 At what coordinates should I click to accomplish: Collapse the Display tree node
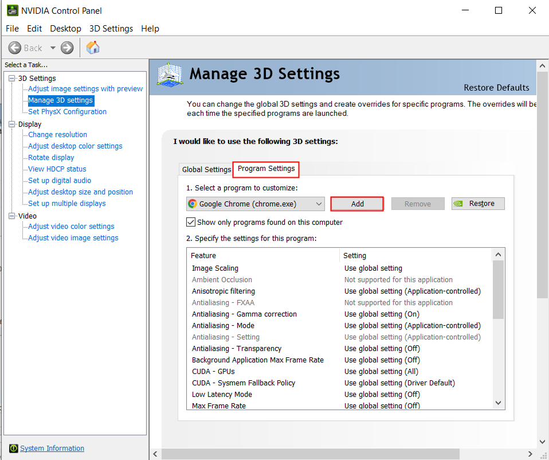click(12, 124)
